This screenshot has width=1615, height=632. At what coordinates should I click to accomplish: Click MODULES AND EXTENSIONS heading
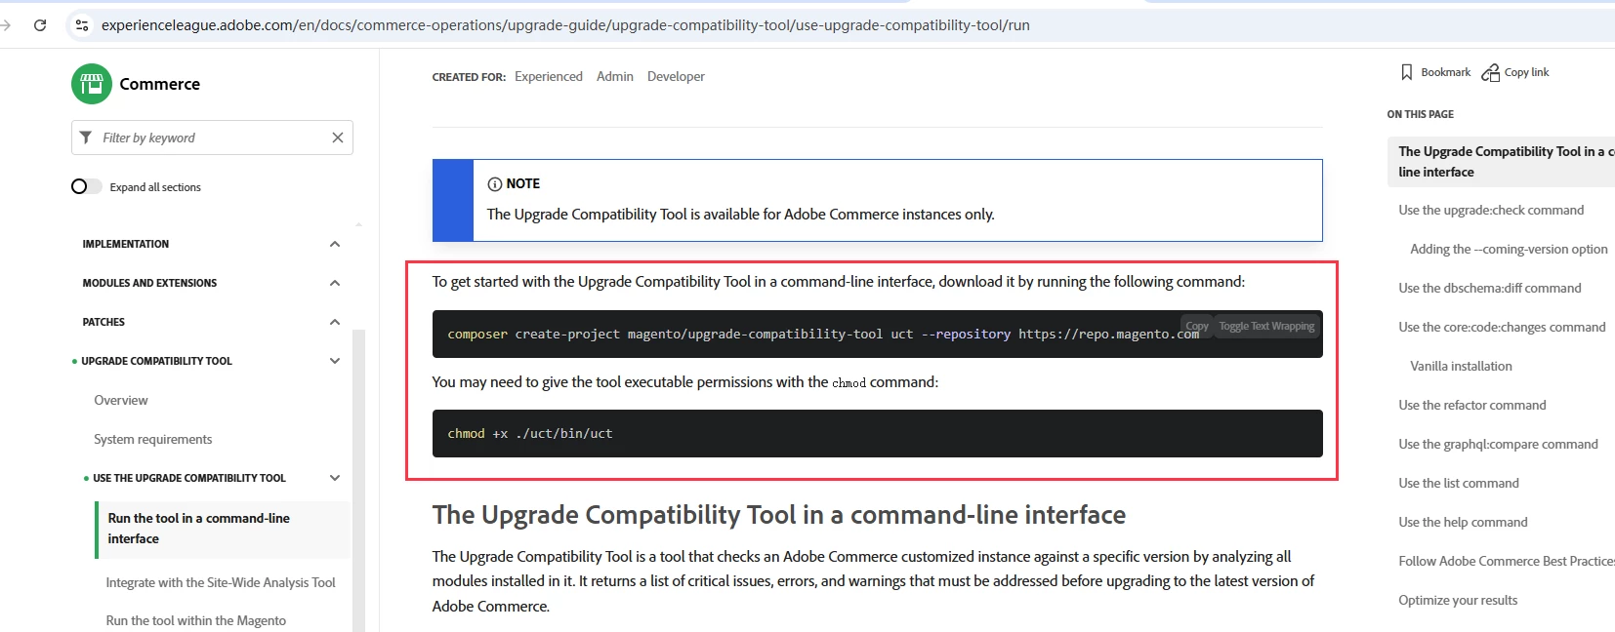point(149,283)
